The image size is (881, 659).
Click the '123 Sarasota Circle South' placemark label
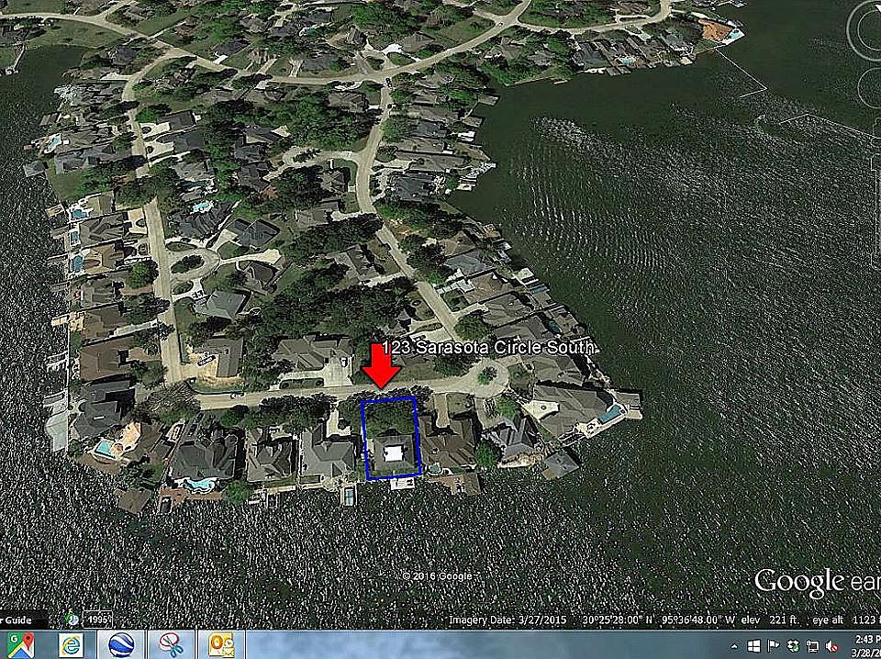pos(487,348)
